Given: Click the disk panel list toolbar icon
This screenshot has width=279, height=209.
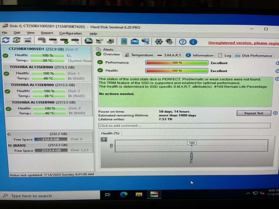Looking at the screenshot, I should 28,40.
